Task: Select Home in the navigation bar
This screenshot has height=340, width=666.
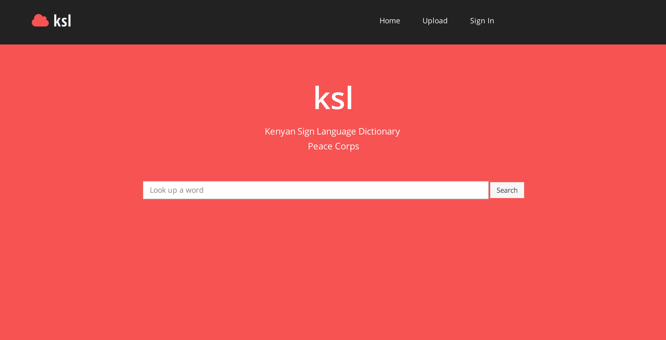Action: click(390, 21)
